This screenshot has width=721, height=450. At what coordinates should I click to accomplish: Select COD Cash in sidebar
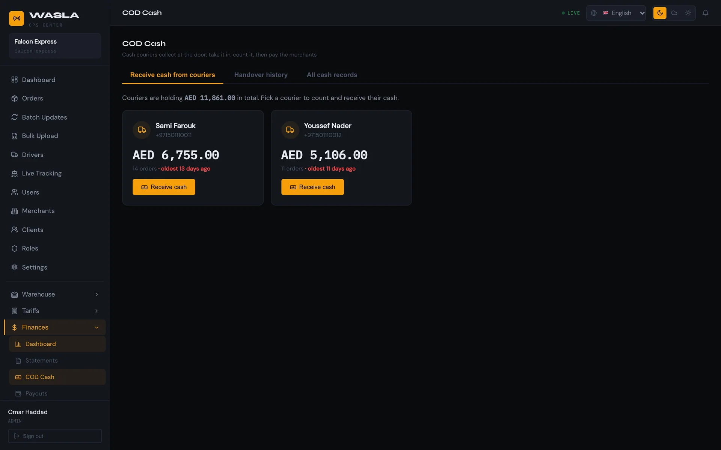point(57,377)
